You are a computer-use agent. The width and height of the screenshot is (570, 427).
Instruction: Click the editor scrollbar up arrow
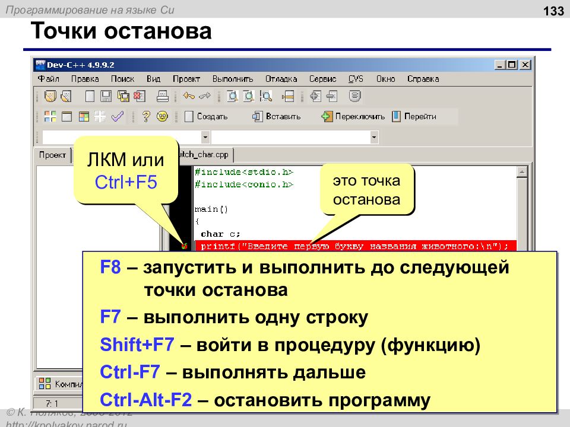point(522,172)
